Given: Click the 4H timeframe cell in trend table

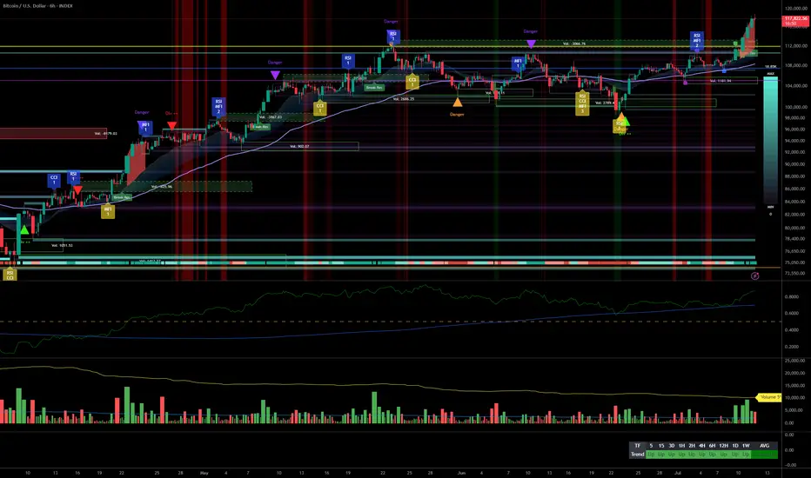Looking at the screenshot, I should pyautogui.click(x=702, y=446).
